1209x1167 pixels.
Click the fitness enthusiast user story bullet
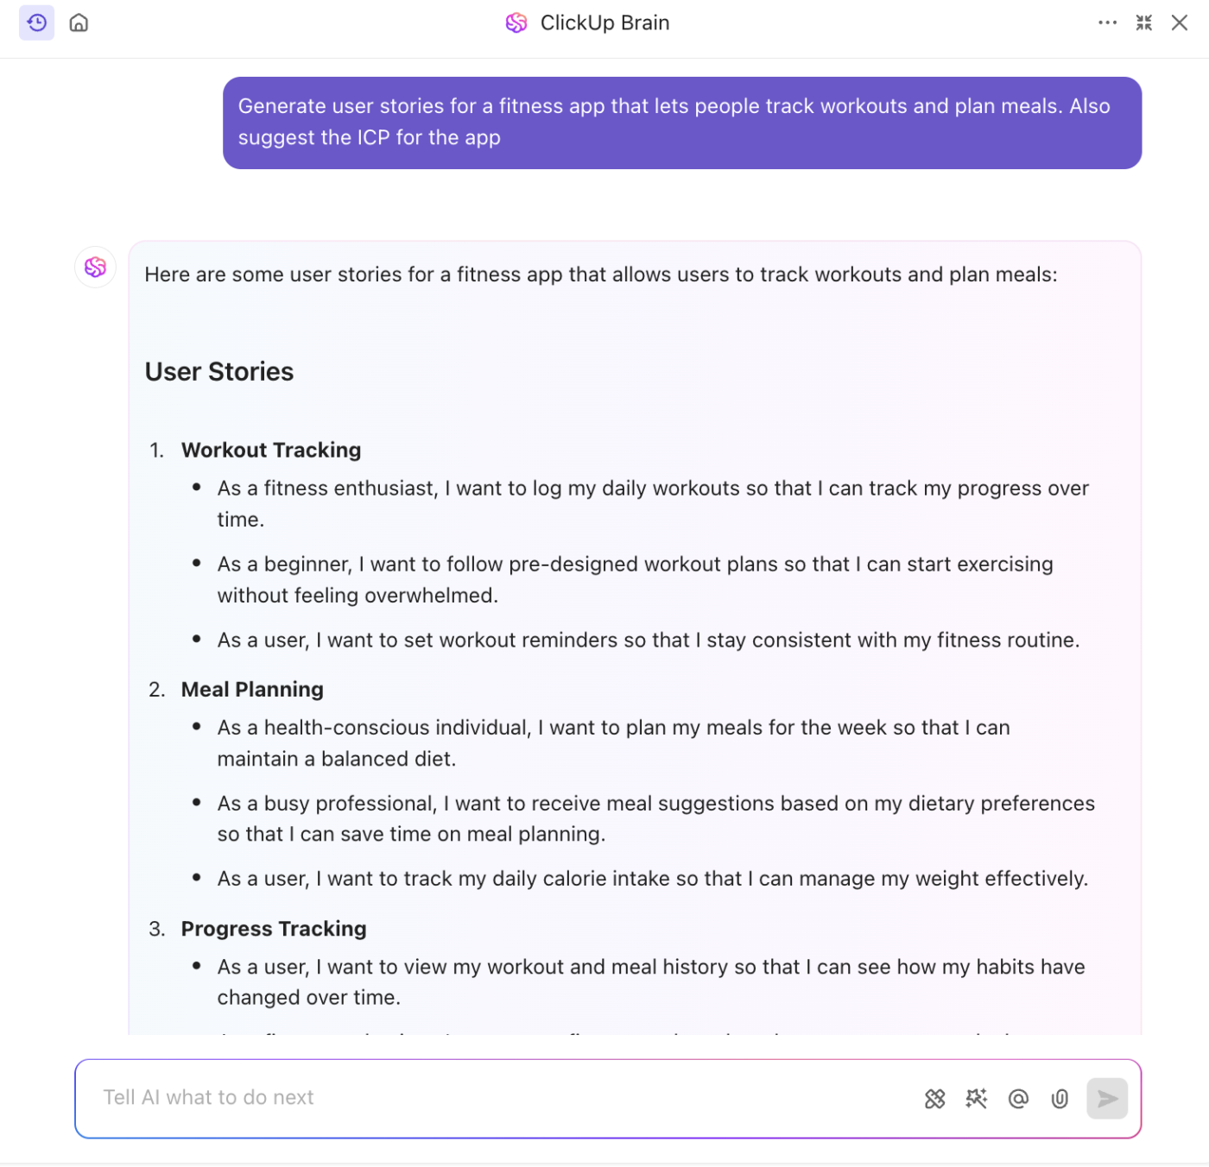point(652,503)
